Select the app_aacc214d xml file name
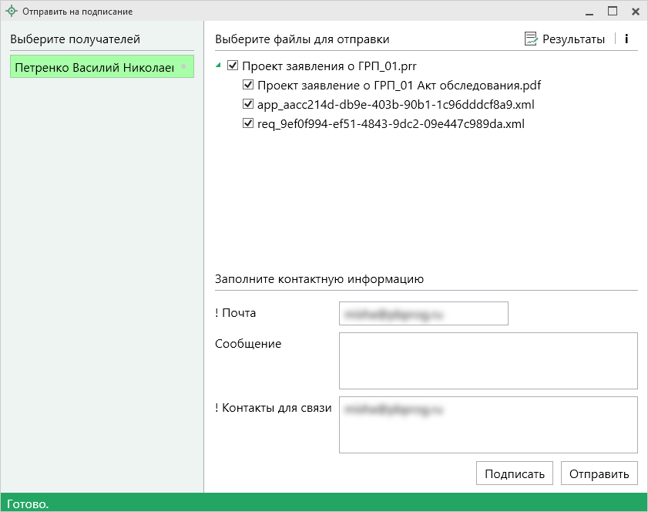Viewport: 648px width, 512px height. click(395, 104)
